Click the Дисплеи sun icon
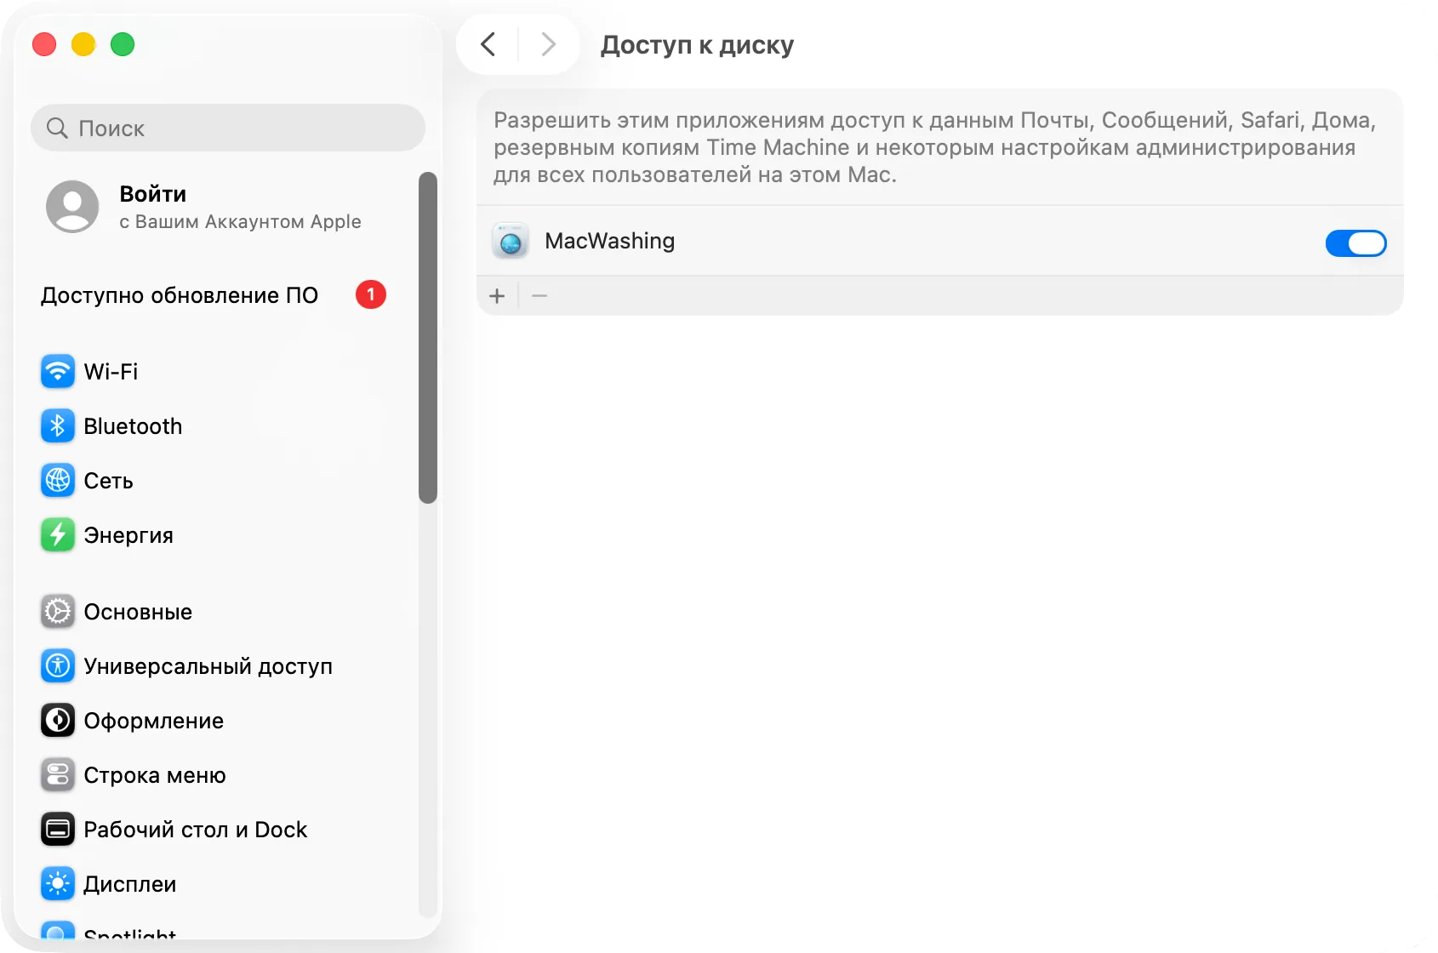The width and height of the screenshot is (1438, 953). [x=58, y=884]
